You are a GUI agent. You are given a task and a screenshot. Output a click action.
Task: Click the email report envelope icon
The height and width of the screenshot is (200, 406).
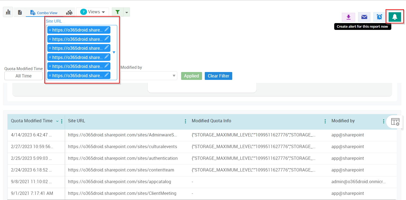click(x=364, y=17)
